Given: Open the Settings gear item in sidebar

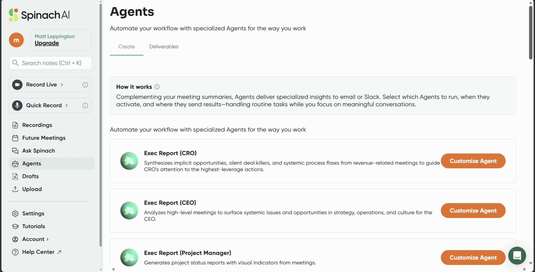Looking at the screenshot, I should pos(33,213).
